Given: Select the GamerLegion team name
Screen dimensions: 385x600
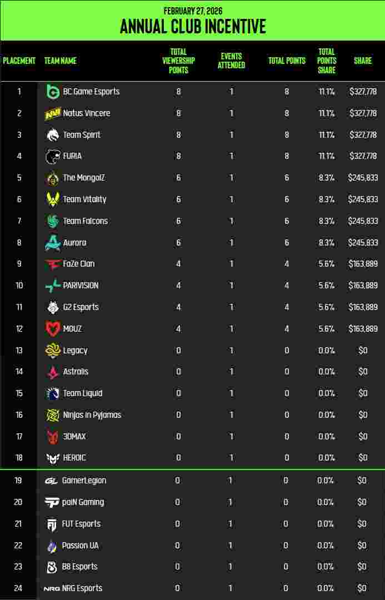Looking at the screenshot, I should [84, 481].
